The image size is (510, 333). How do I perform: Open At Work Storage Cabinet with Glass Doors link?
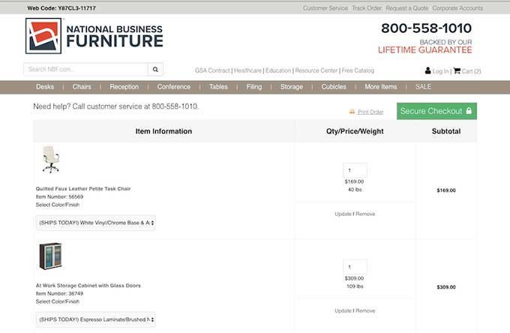pyautogui.click(x=88, y=286)
